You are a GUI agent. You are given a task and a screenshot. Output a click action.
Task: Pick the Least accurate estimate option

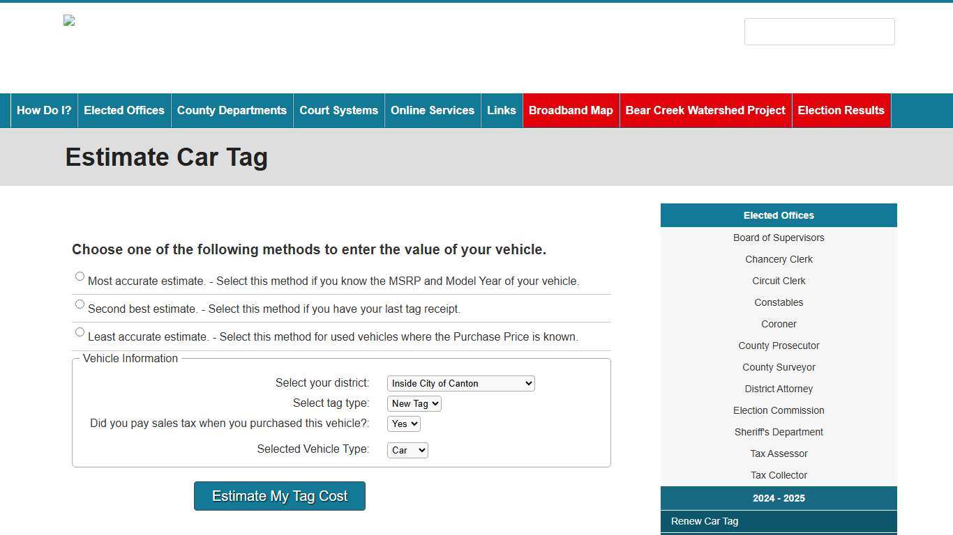[80, 332]
